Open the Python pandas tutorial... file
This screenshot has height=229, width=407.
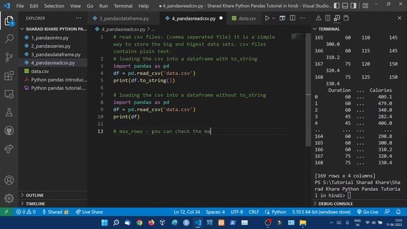click(58, 88)
